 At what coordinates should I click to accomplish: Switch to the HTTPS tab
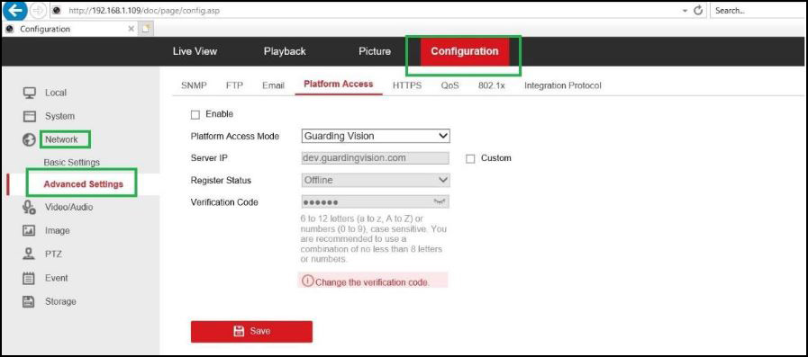point(407,85)
